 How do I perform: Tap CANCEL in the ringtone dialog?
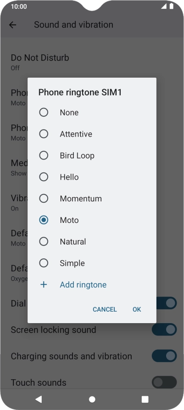pyautogui.click(x=105, y=309)
